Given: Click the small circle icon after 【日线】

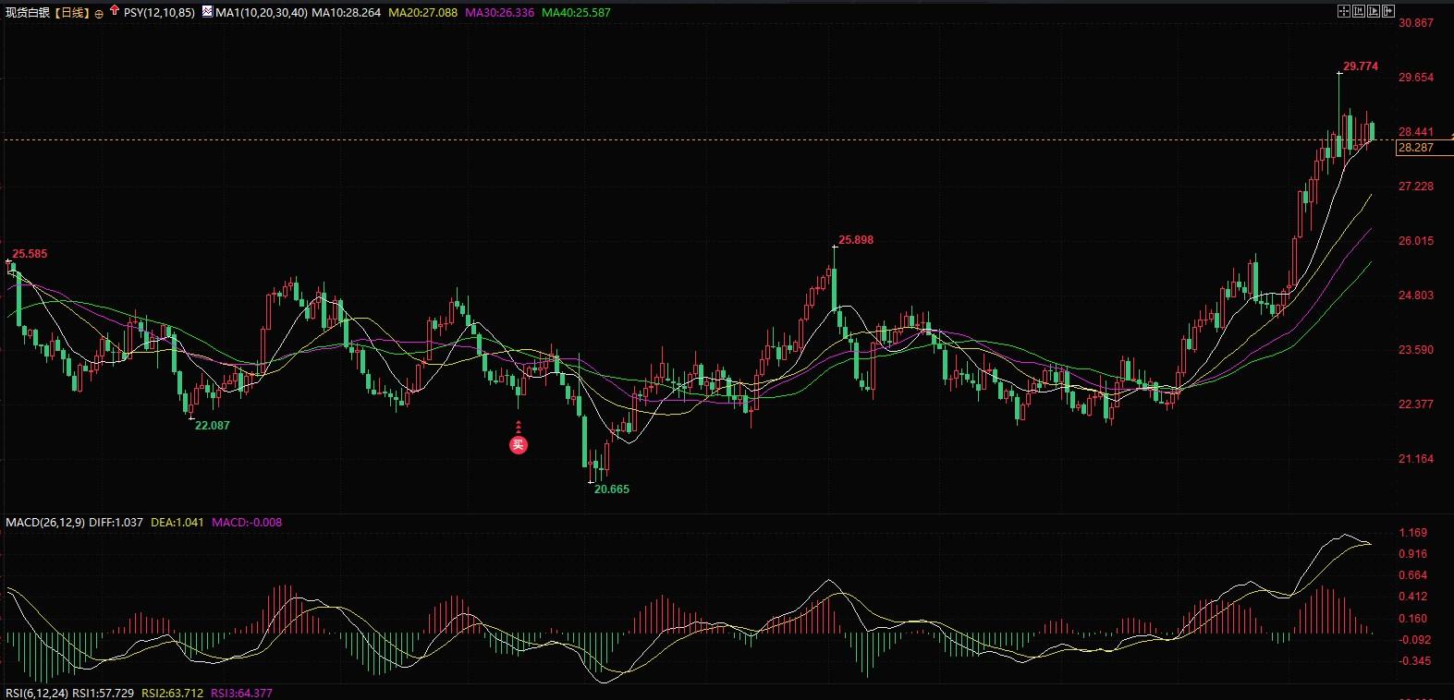Looking at the screenshot, I should point(99,14).
